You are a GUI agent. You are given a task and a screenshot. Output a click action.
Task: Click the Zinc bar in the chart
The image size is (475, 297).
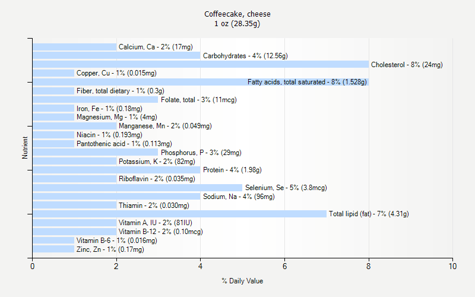[53, 249]
